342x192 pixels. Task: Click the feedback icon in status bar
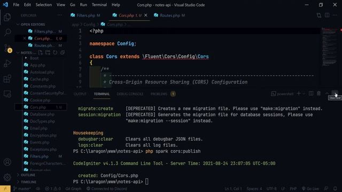tap(327, 188)
